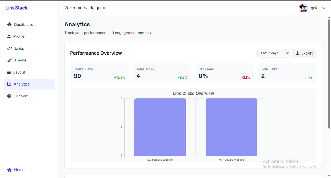Open the Last 7 days dropdown
The image size is (331, 178).
click(x=274, y=53)
